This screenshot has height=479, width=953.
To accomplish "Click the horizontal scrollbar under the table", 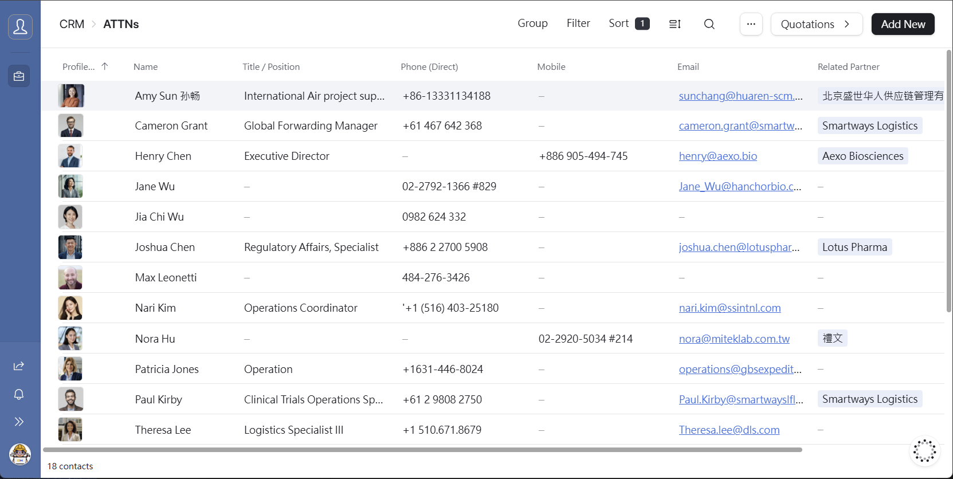I will click(422, 450).
